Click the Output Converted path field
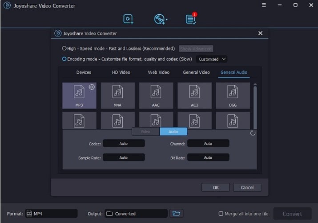Screen dimensions: 318x223 coord(136,214)
